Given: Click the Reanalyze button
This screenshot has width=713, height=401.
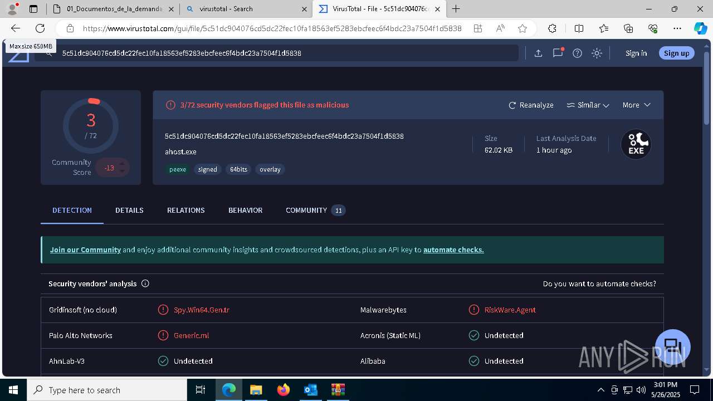Looking at the screenshot, I should coord(531,105).
